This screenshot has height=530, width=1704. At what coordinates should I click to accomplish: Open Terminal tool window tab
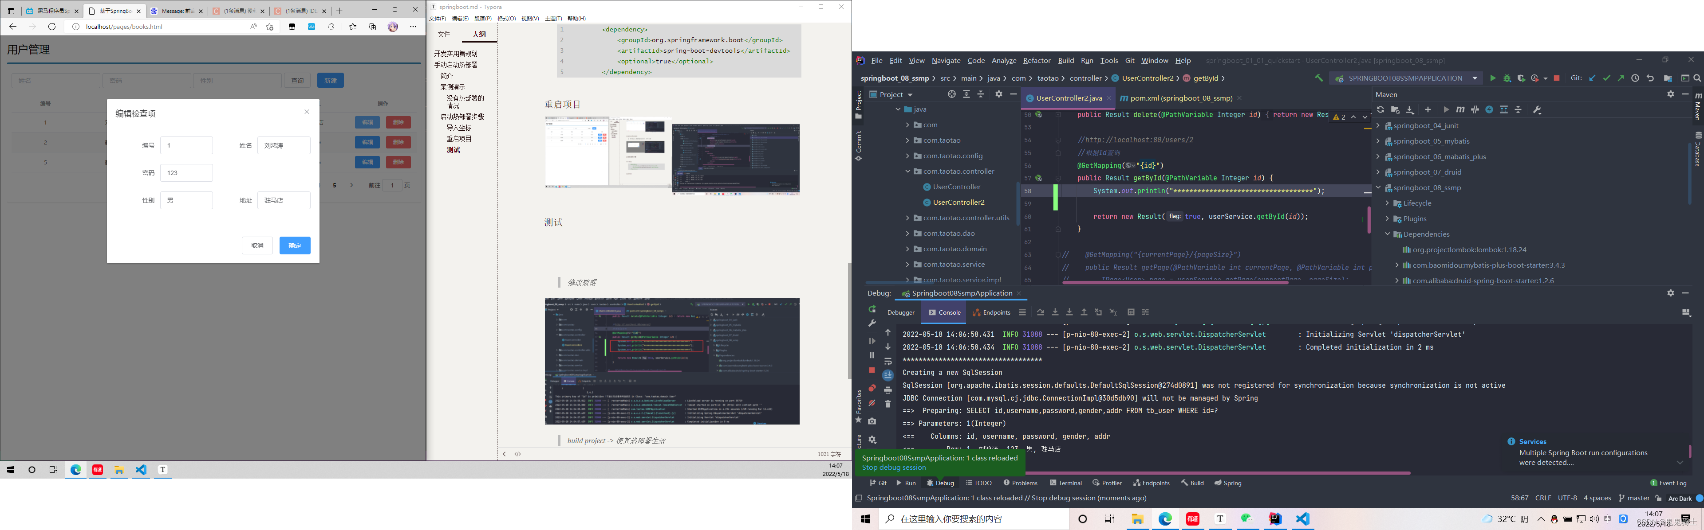tap(1065, 483)
